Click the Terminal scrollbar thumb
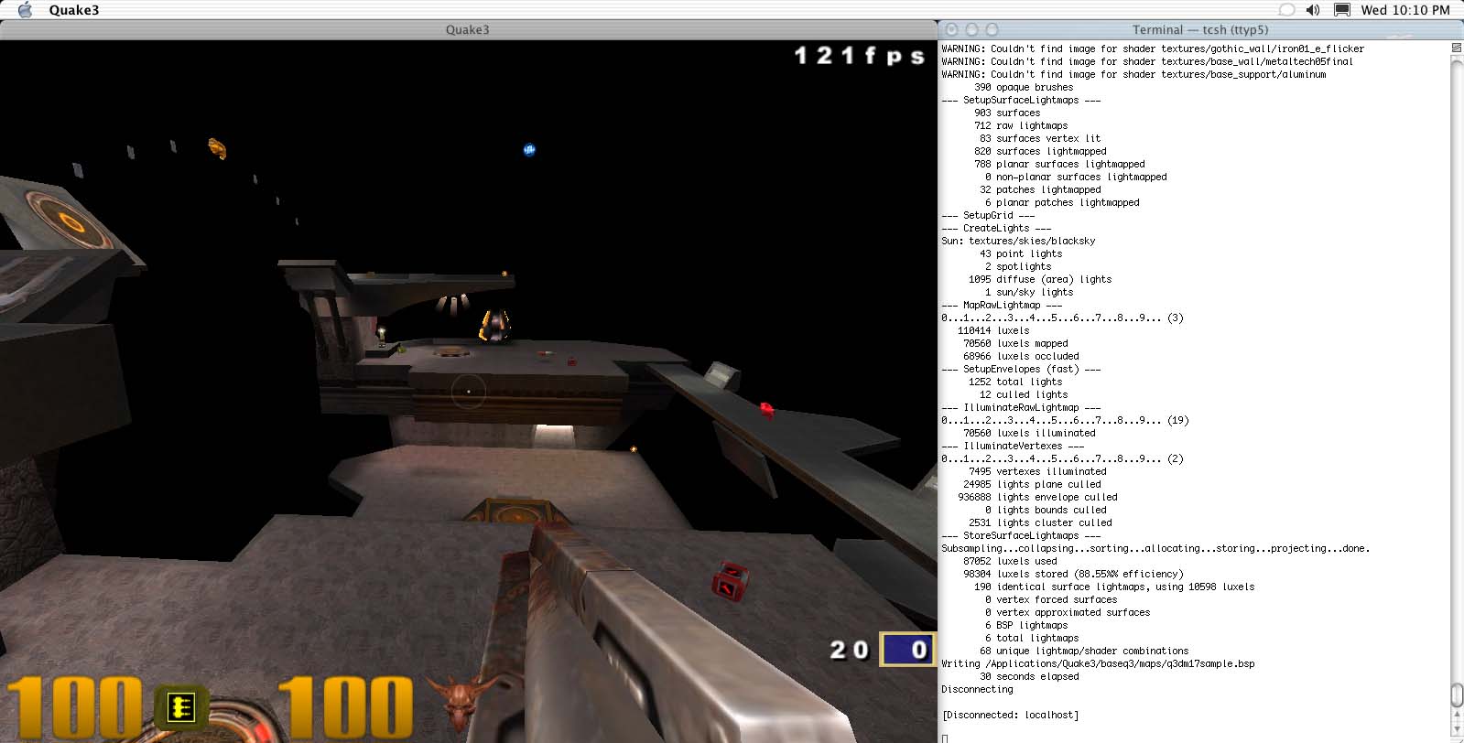Screen dimensions: 1464x743 pos(1457,695)
